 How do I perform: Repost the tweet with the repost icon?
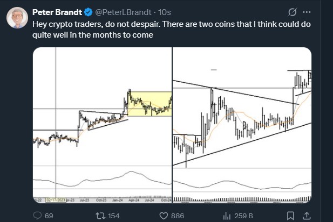pyautogui.click(x=100, y=216)
